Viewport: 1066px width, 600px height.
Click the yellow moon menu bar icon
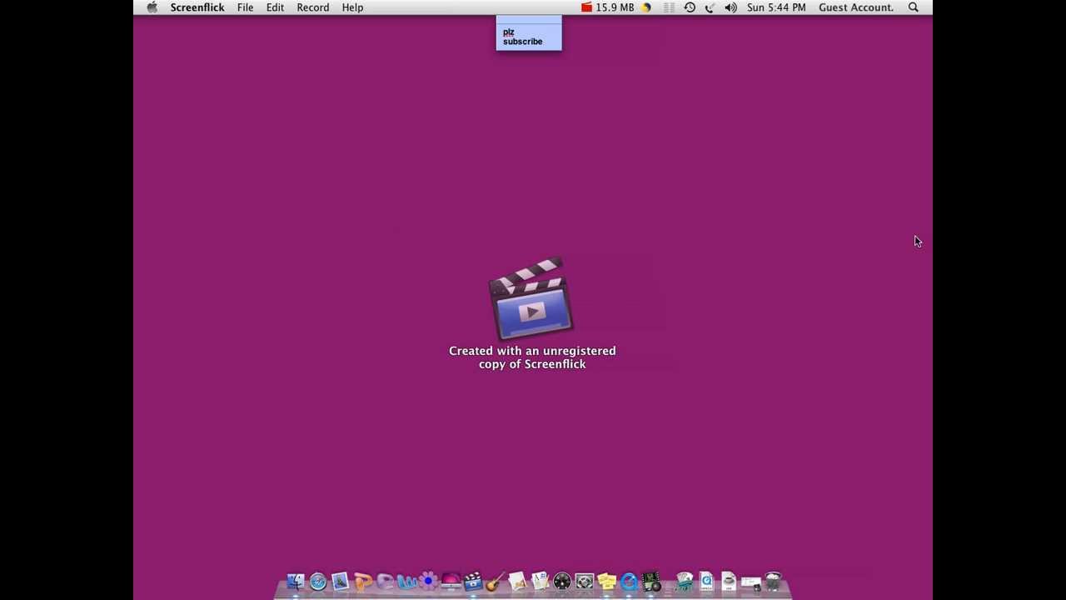click(x=646, y=7)
